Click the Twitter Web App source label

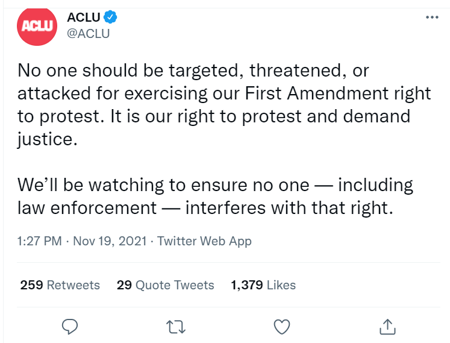204,241
